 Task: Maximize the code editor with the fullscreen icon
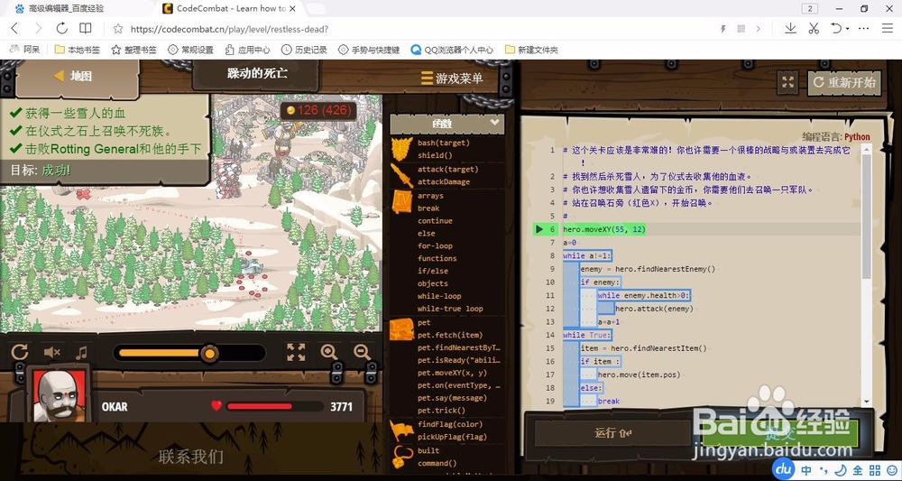788,82
